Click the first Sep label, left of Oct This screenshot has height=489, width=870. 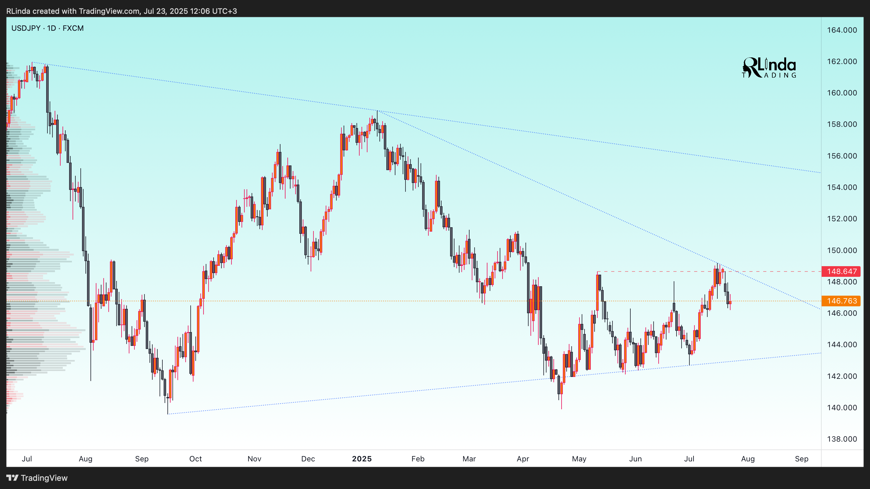(x=142, y=459)
